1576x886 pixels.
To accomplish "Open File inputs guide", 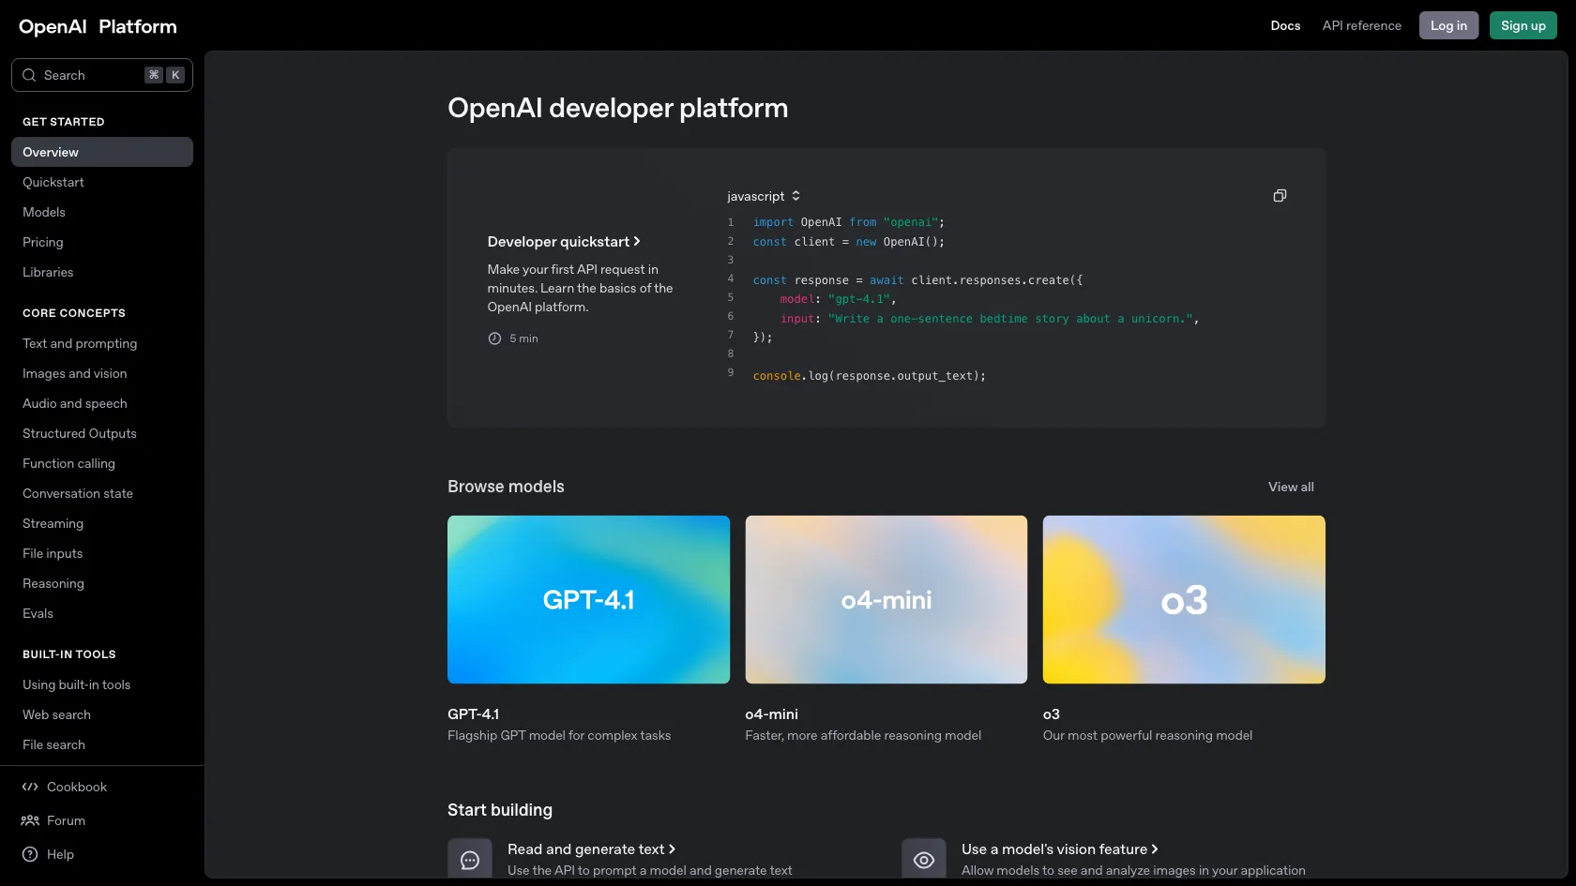I will (x=102, y=553).
